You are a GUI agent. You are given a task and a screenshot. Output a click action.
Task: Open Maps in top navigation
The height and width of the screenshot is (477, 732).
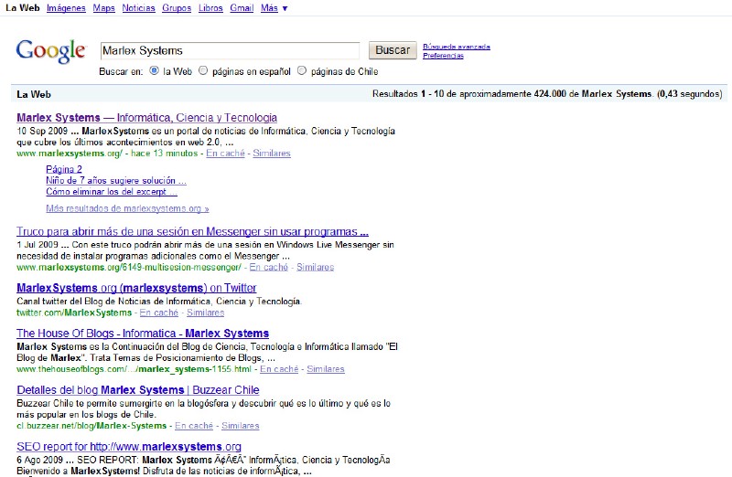coord(103,8)
